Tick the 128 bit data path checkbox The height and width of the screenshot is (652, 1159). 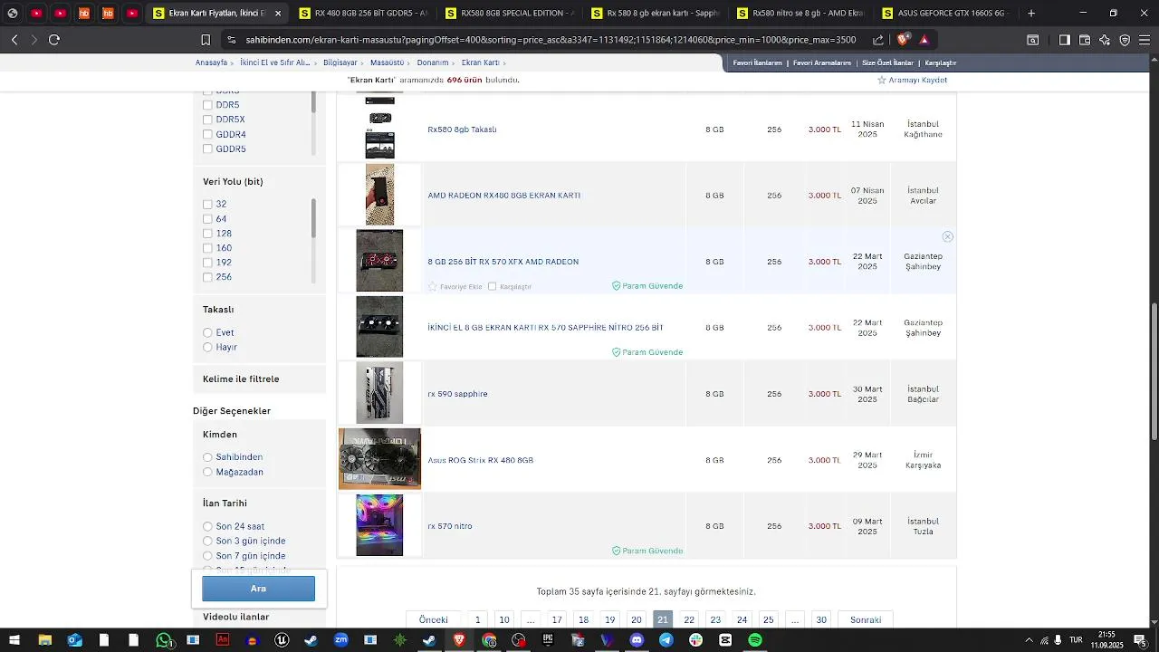(207, 234)
